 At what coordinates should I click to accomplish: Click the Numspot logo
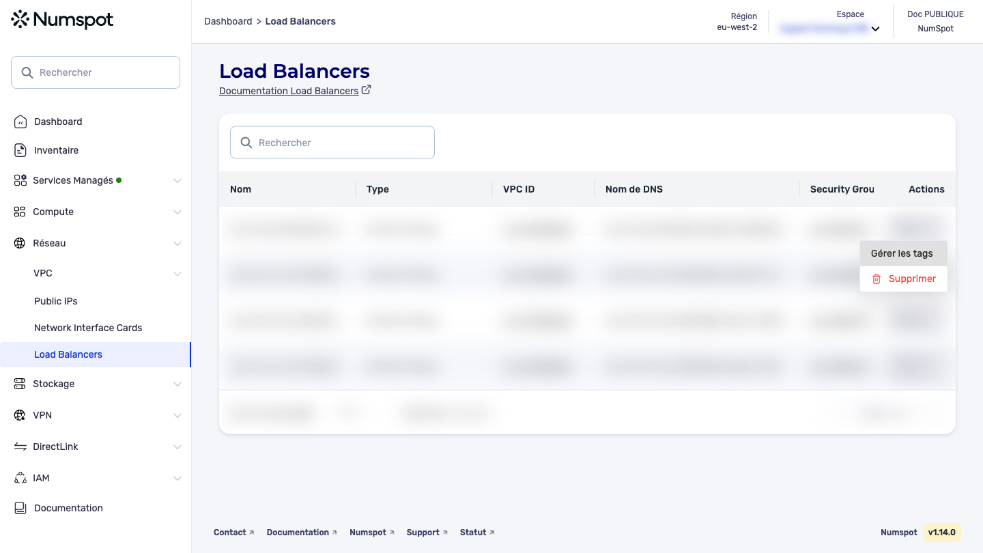point(63,20)
